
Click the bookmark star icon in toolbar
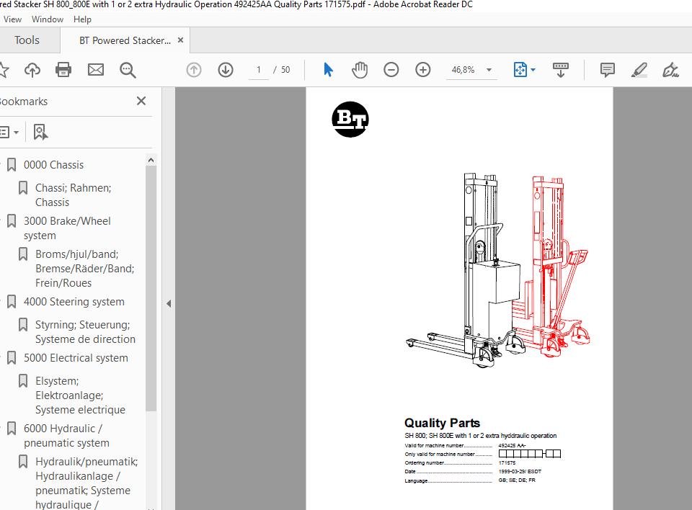tap(3, 70)
